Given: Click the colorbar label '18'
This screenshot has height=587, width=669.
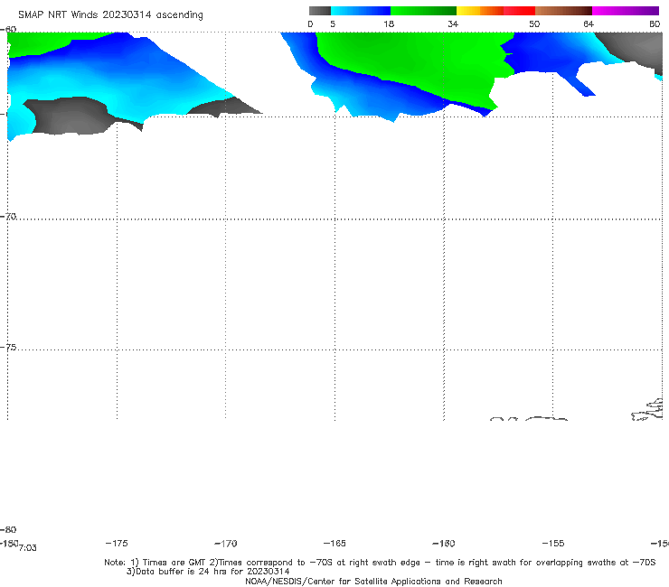Looking at the screenshot, I should point(389,24).
